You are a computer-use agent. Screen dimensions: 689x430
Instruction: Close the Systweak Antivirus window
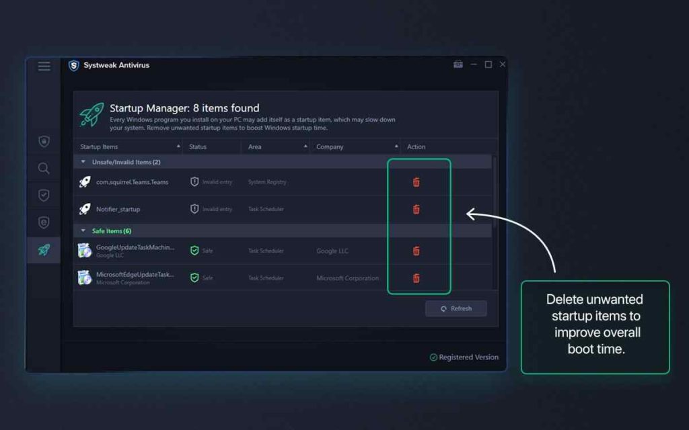[502, 64]
